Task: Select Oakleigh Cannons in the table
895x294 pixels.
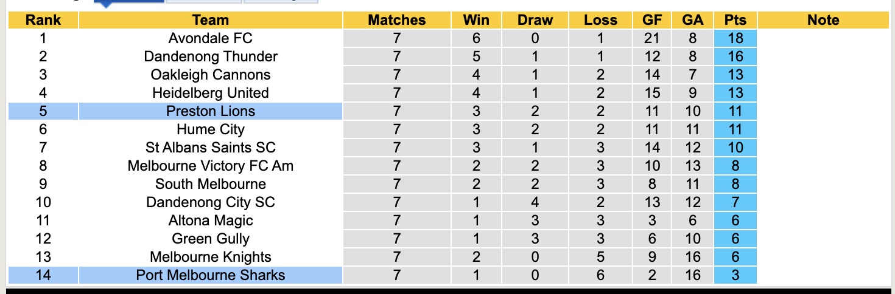Action: 210,75
